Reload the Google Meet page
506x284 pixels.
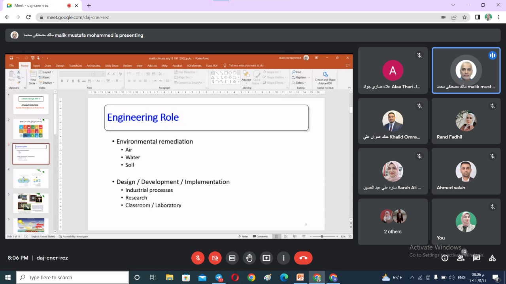click(x=28, y=17)
